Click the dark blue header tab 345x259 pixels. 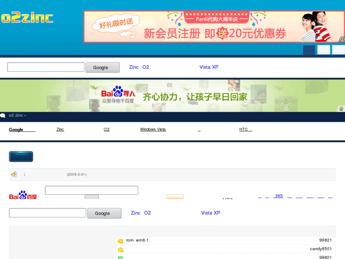pyautogui.click(x=309, y=50)
